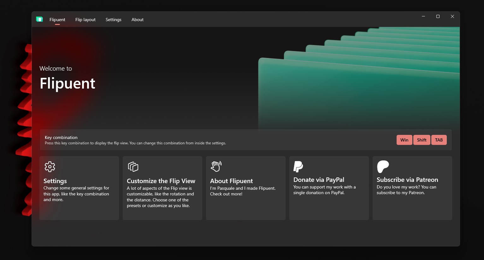Open the Flip layout tab
Image resolution: width=484 pixels, height=260 pixels.
click(86, 20)
